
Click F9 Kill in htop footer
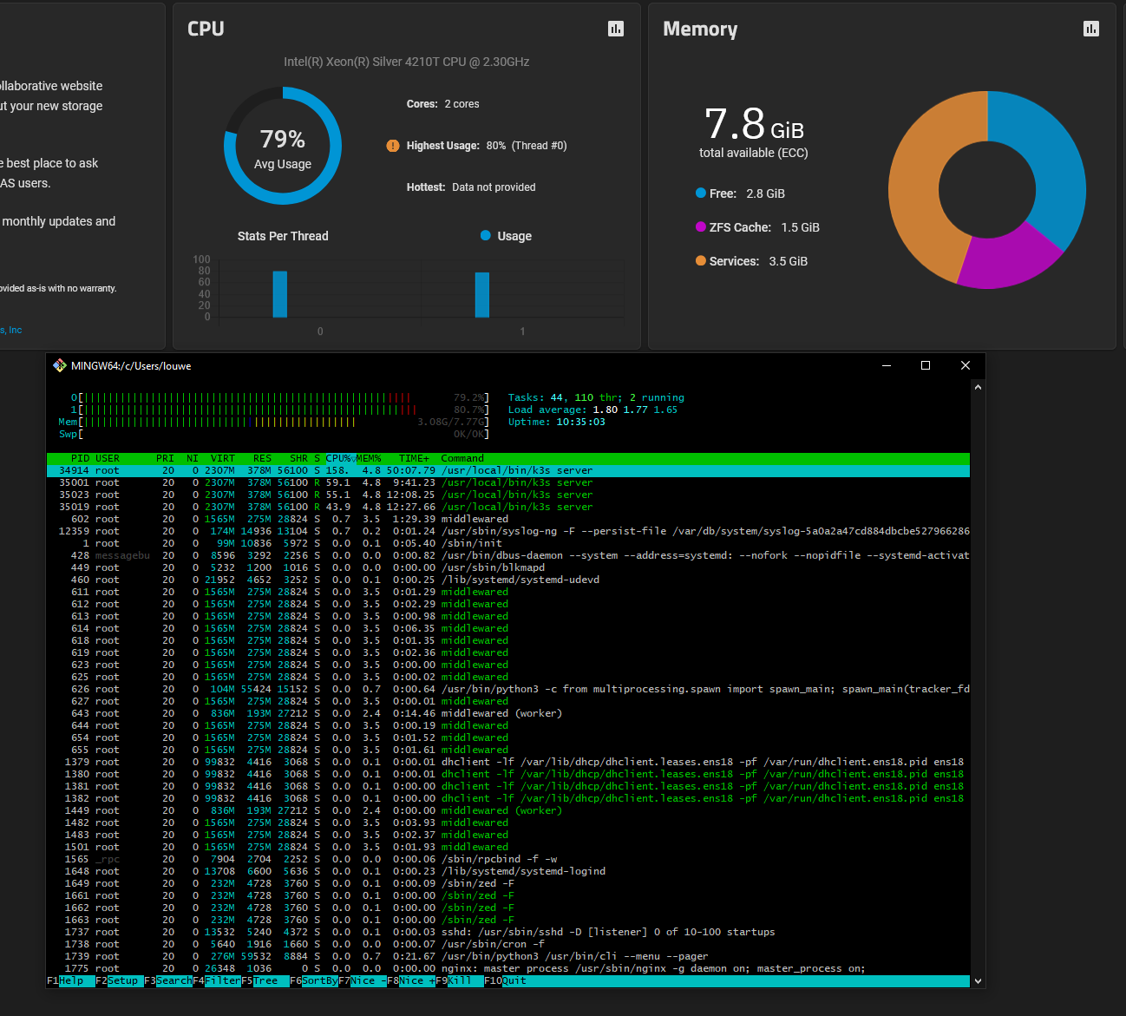(460, 980)
